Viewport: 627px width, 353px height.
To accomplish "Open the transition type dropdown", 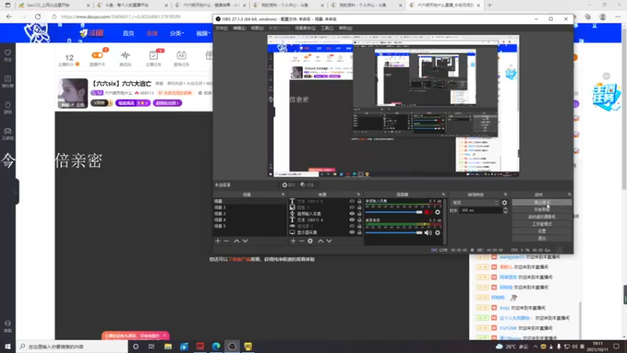I will tap(475, 203).
